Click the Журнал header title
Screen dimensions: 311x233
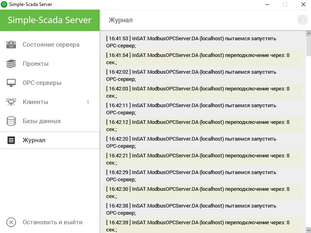tap(121, 20)
